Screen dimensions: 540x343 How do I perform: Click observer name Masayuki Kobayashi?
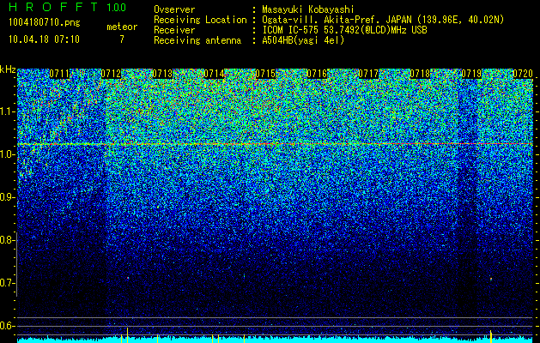[307, 9]
